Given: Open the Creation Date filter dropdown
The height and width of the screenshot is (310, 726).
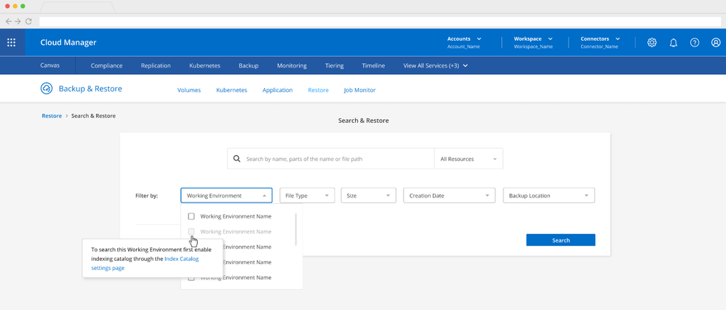Looking at the screenshot, I should point(449,195).
